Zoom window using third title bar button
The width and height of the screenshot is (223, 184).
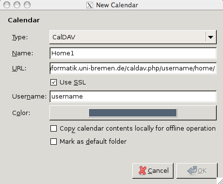pyautogui.click(x=27, y=5)
